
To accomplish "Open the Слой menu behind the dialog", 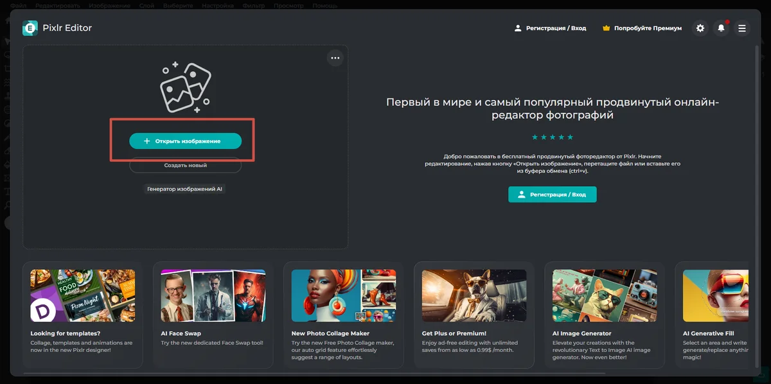I will [x=146, y=5].
